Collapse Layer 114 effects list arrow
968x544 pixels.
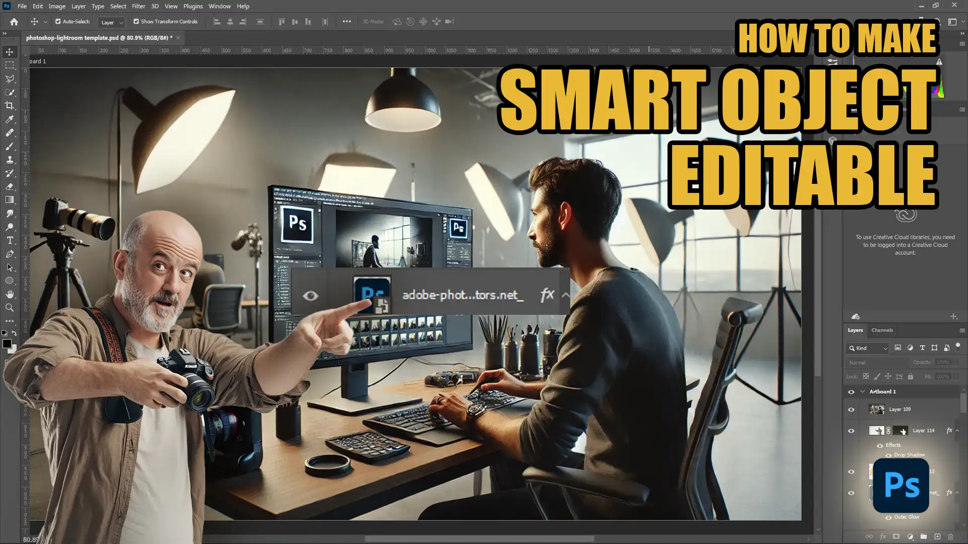pyautogui.click(x=957, y=431)
